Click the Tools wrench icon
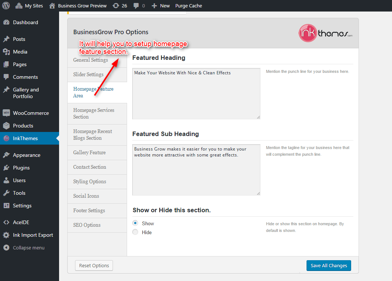This screenshot has height=281, width=392. click(6, 193)
